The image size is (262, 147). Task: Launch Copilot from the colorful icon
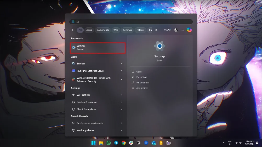189,30
